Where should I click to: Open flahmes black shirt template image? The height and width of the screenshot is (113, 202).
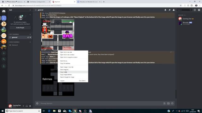[58, 80]
